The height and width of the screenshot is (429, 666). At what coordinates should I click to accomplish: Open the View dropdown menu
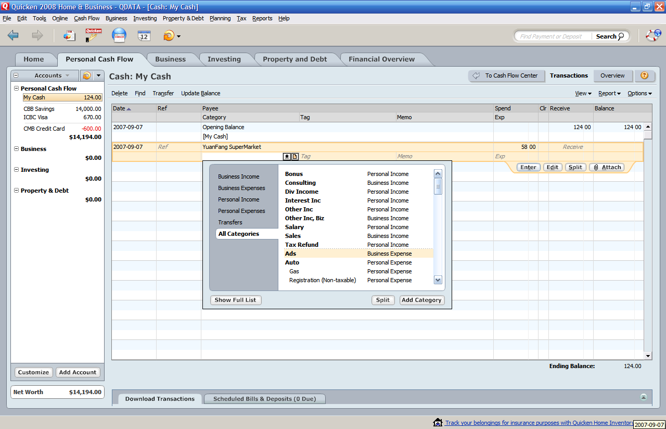tap(583, 94)
